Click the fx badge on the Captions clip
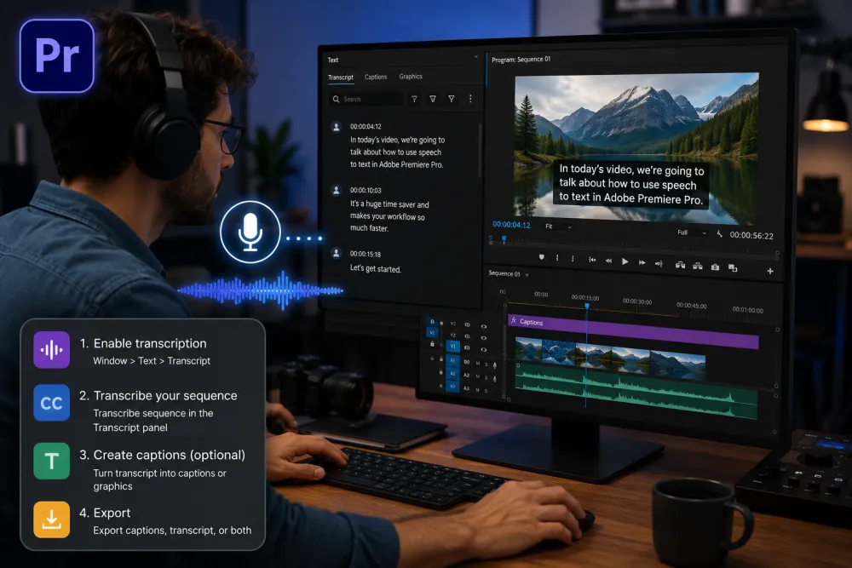 click(x=514, y=321)
